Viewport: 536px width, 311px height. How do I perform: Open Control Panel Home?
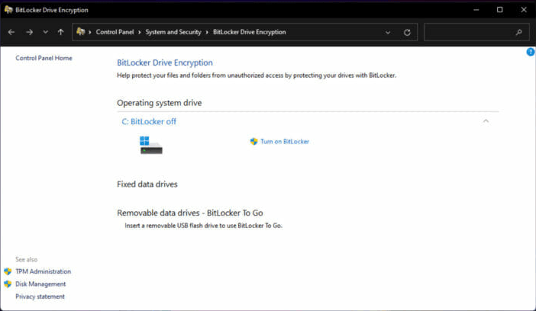click(x=44, y=58)
